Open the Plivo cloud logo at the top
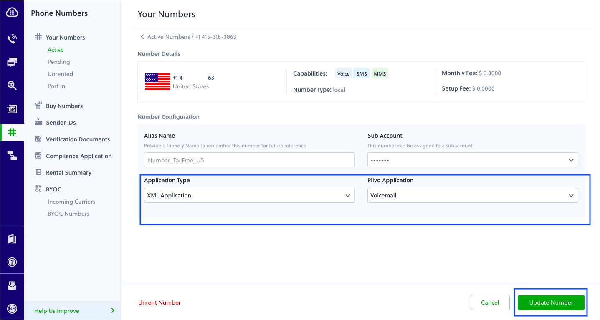 (12, 12)
